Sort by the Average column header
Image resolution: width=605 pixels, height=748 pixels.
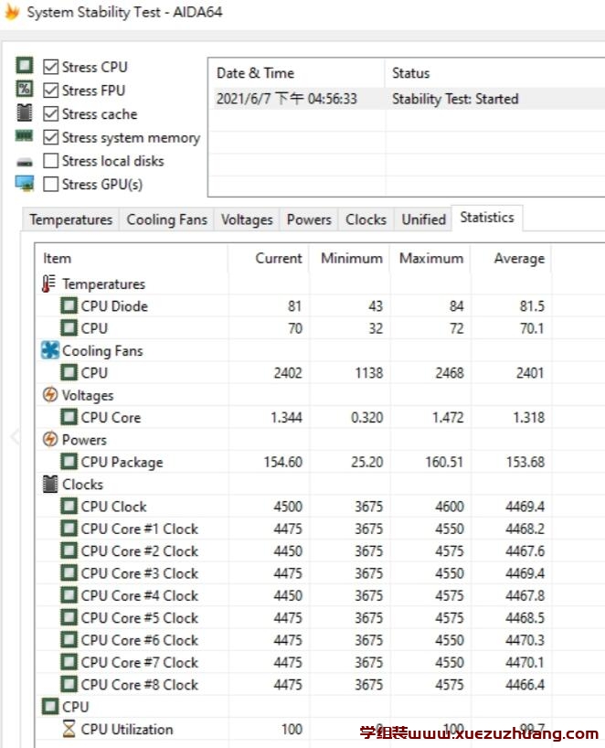pyautogui.click(x=511, y=258)
